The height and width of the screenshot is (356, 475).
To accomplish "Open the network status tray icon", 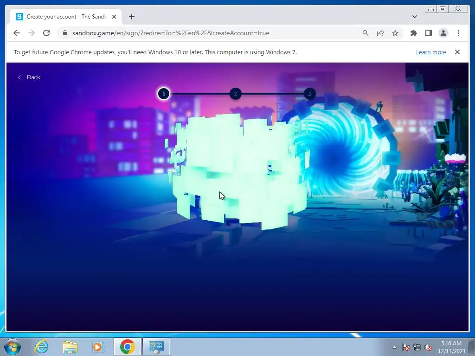I will click(417, 347).
